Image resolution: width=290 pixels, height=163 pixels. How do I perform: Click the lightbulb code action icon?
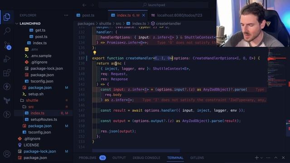(x=95, y=53)
